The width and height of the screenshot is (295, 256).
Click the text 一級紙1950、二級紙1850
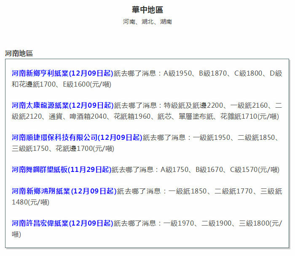click(x=234, y=138)
